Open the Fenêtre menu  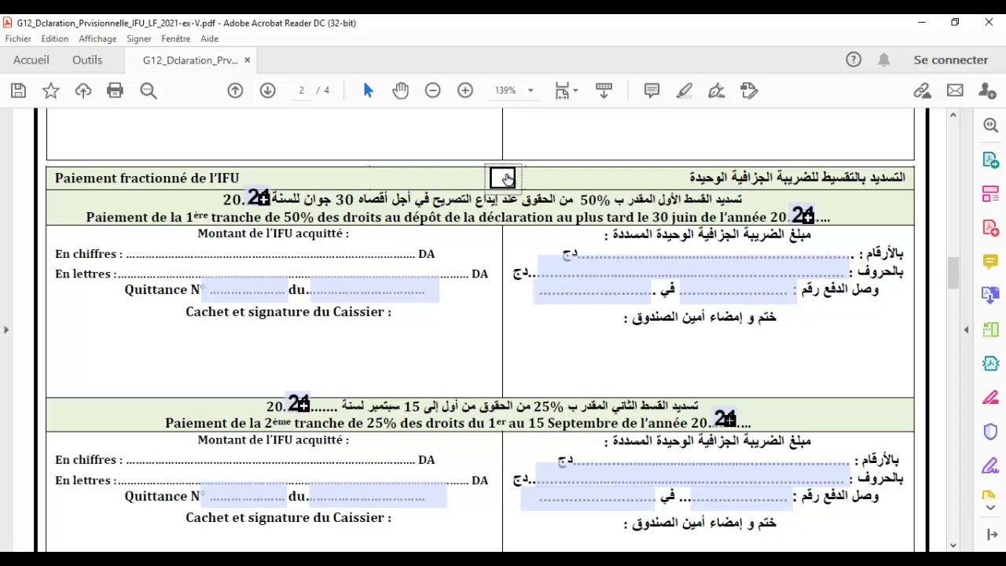point(176,39)
